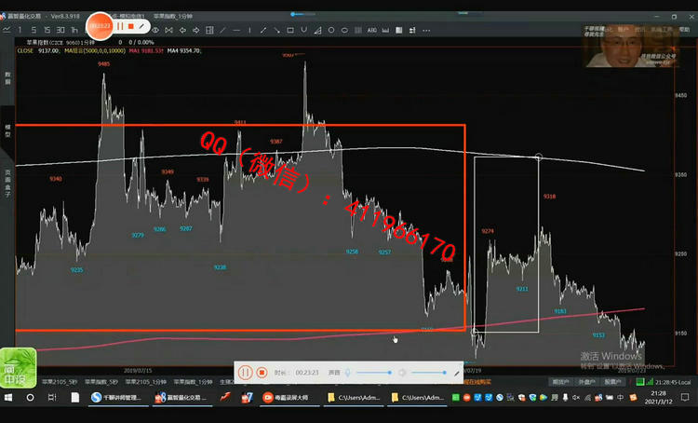698x423 pixels.
Task: Open the Windows Start menu
Action: click(8, 397)
